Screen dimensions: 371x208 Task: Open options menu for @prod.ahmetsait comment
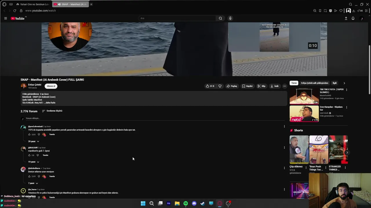(x=284, y=126)
